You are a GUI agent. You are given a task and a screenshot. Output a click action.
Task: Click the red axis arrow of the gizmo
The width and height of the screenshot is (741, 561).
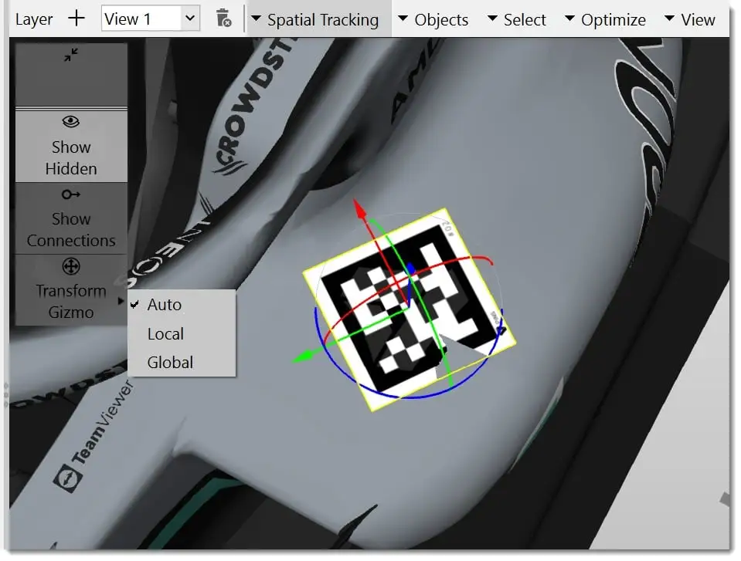pos(361,209)
